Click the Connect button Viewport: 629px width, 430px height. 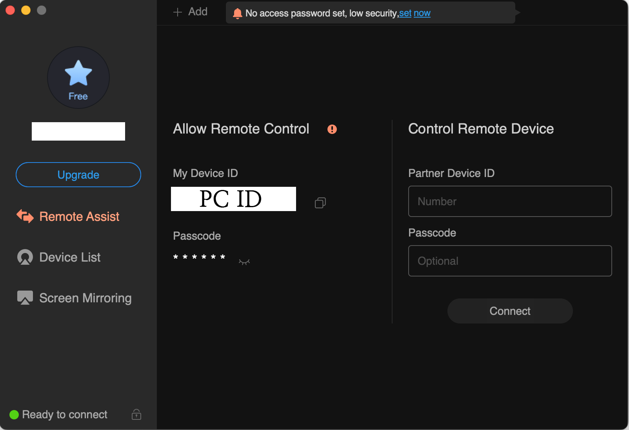510,311
